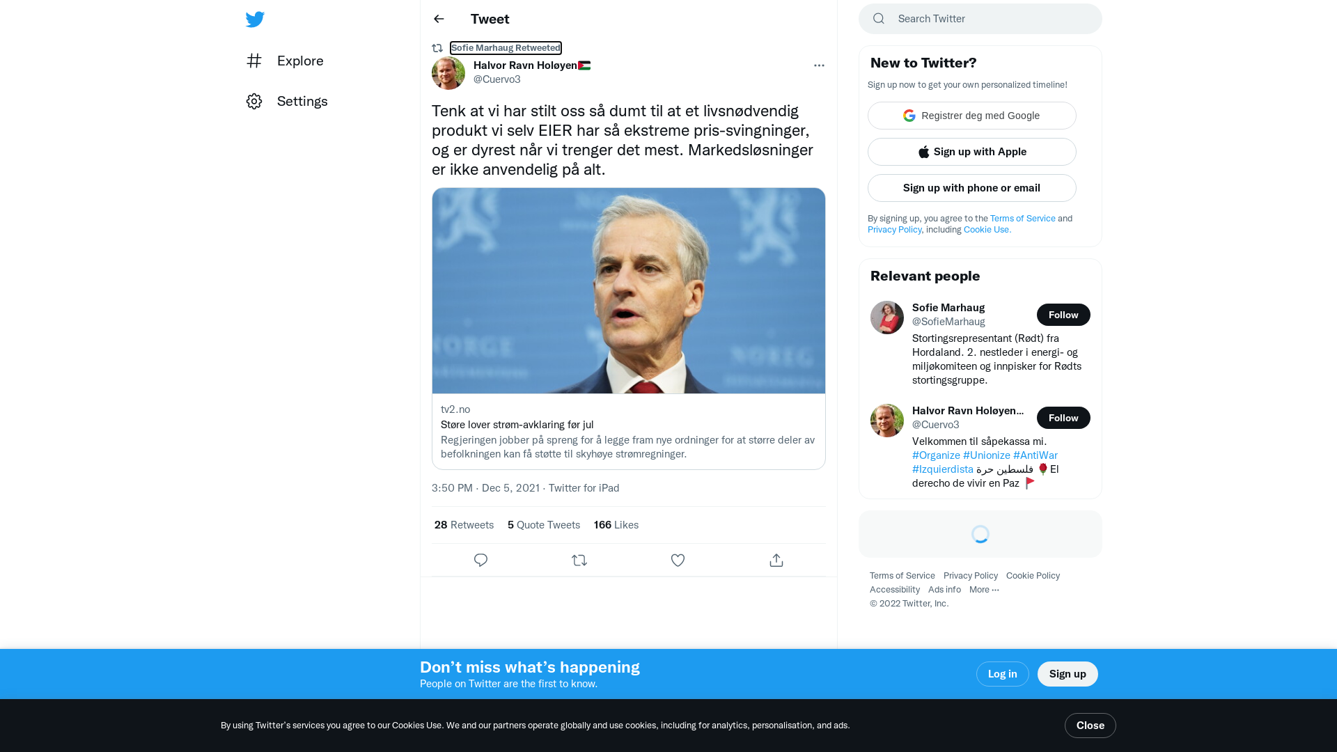Follow Halvor Ravn Holøyen
This screenshot has height=752, width=1337.
click(x=1063, y=418)
